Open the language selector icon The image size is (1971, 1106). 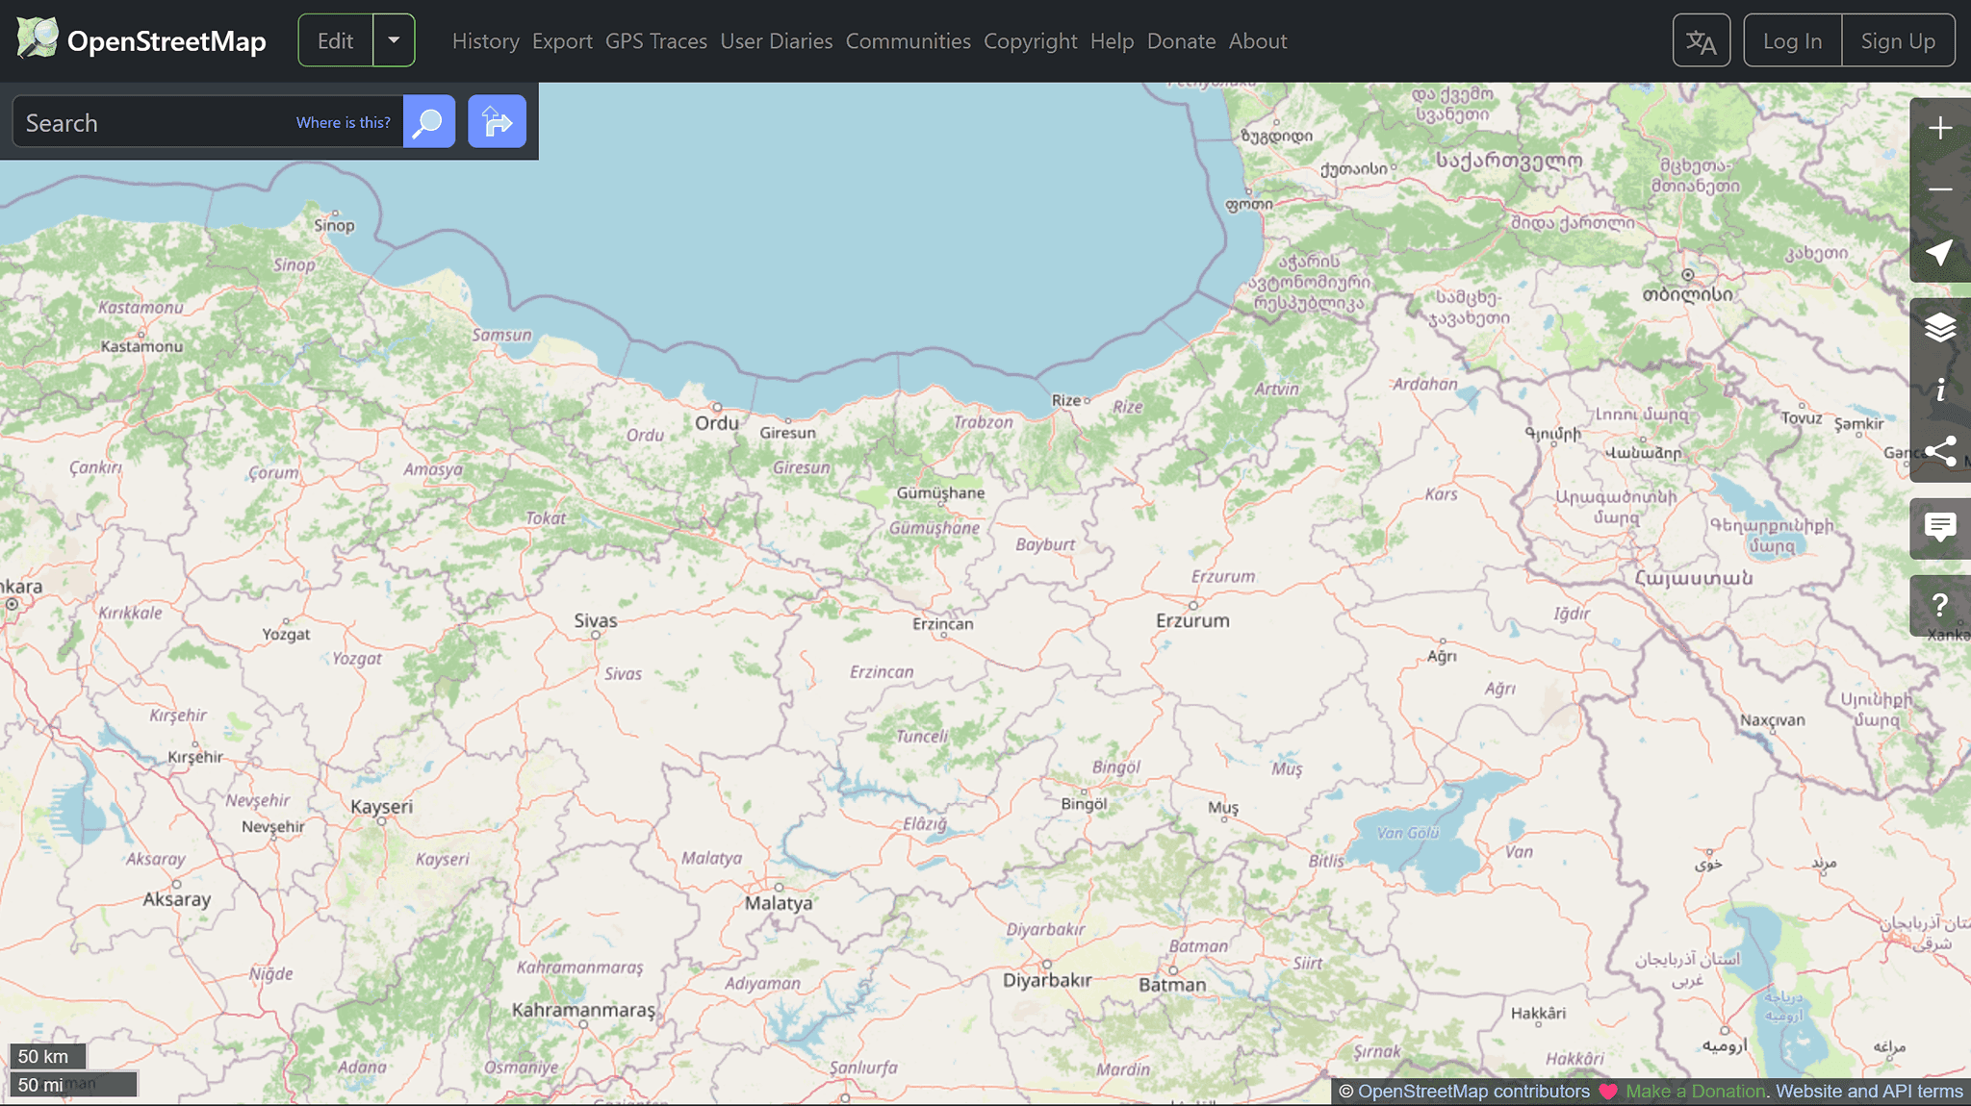click(x=1701, y=41)
